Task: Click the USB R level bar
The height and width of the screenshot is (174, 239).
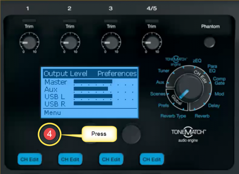Action: click(x=93, y=103)
